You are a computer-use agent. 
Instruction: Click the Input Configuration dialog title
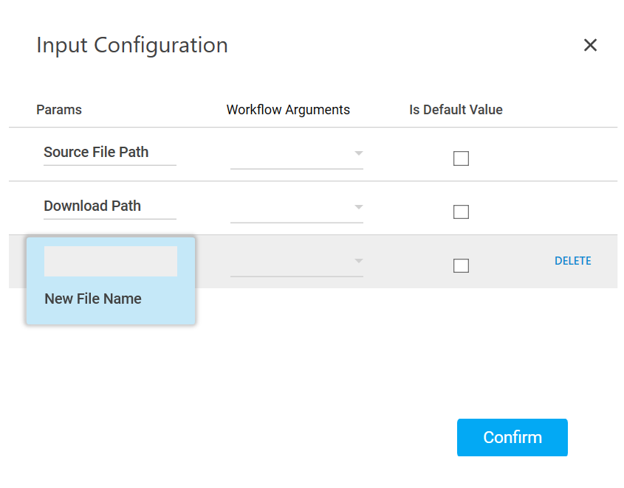tap(132, 45)
